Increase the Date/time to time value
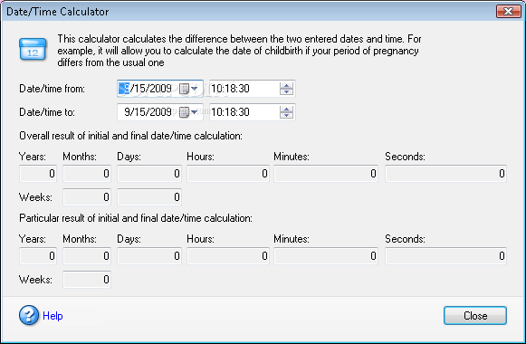The width and height of the screenshot is (526, 344). [286, 109]
